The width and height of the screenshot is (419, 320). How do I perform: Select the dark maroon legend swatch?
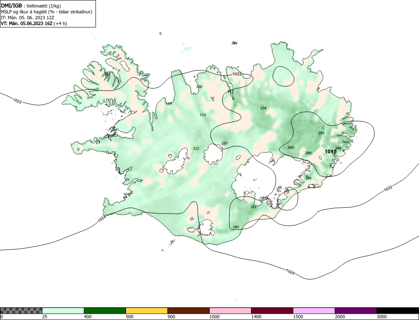click(x=272, y=310)
